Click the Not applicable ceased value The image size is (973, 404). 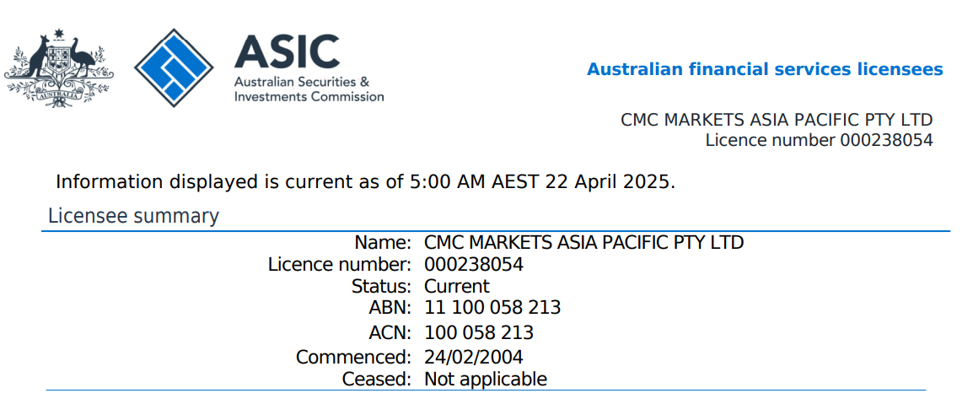486,380
